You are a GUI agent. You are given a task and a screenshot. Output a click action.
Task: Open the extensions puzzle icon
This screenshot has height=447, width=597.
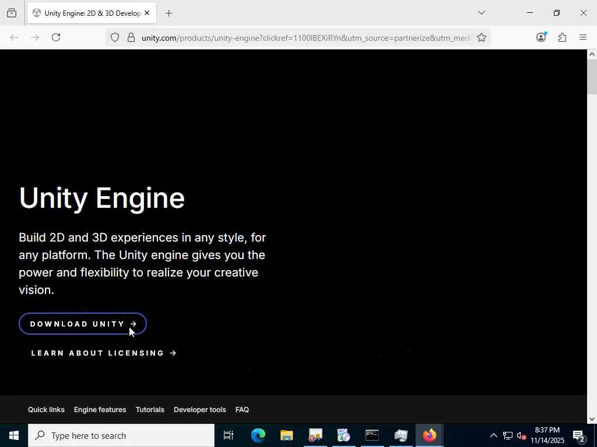[562, 37]
